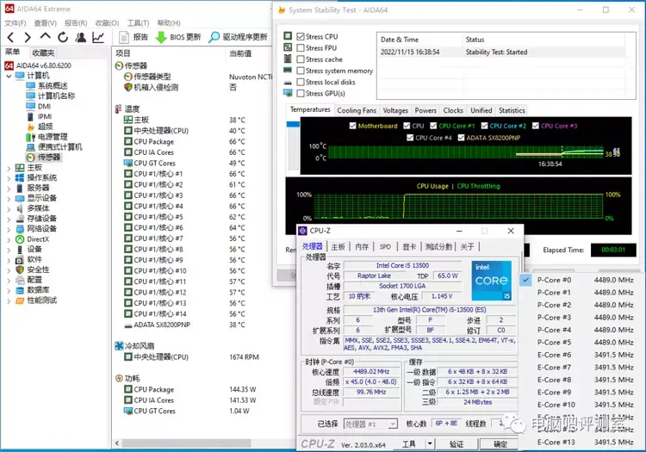Click the refresh icon in AIDA64 toolbar
The height and width of the screenshot is (452, 646).
pos(63,38)
